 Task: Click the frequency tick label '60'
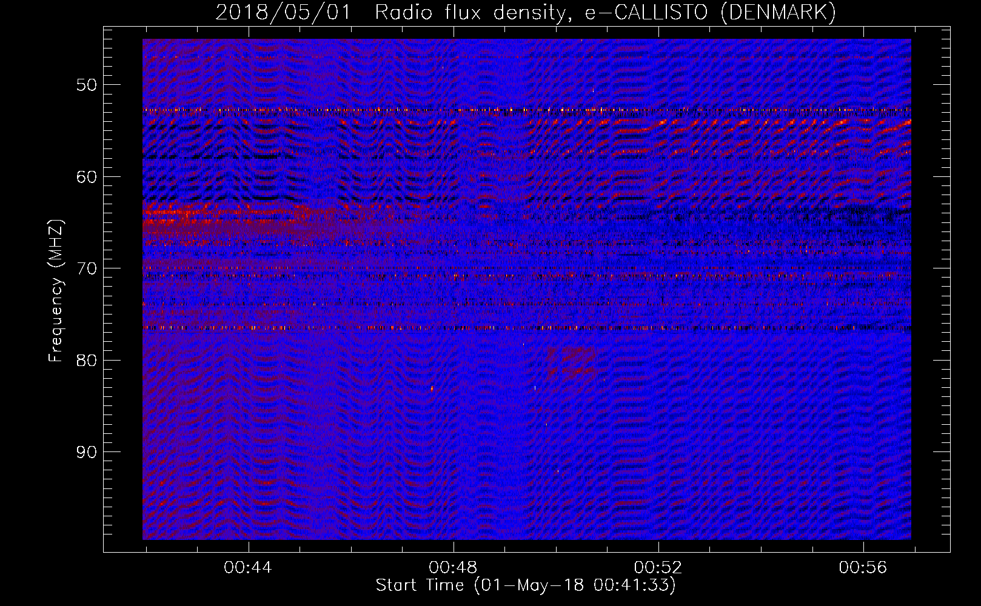[x=87, y=177]
